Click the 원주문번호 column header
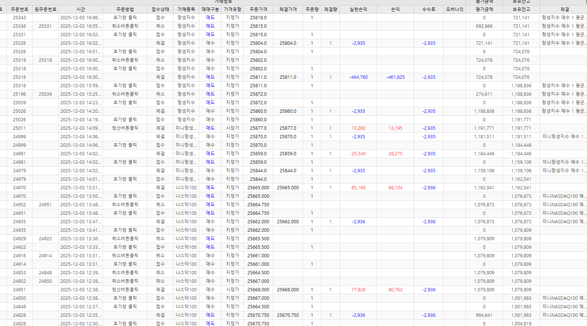587x326 pixels. click(45, 9)
